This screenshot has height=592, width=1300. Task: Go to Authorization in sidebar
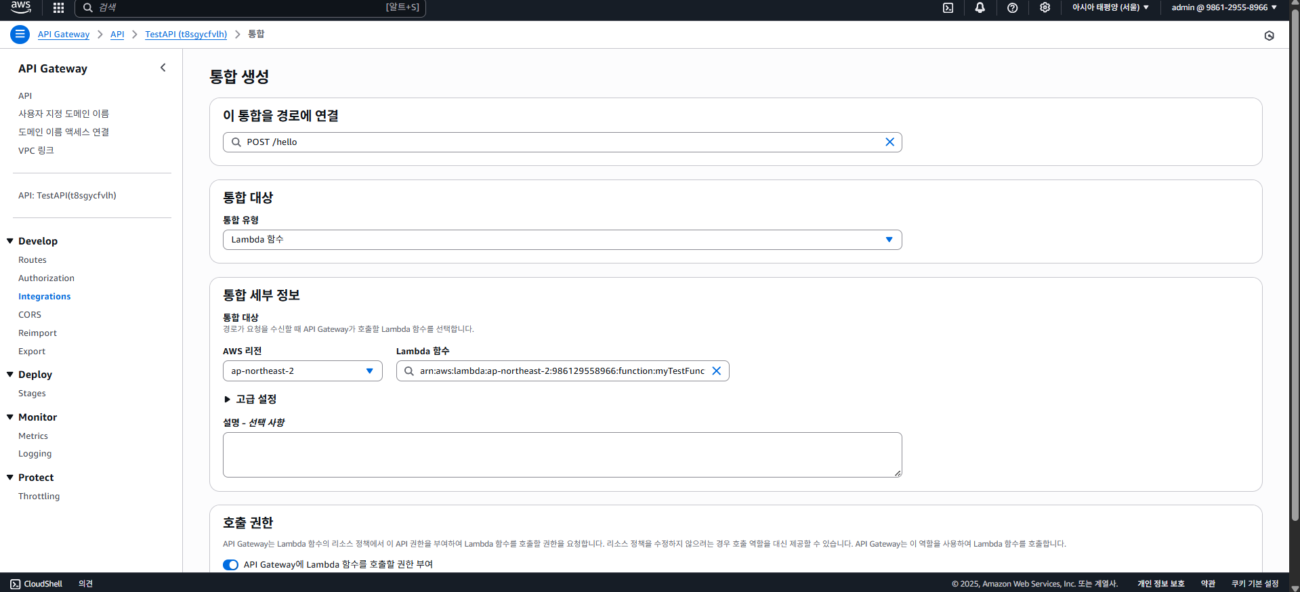click(46, 278)
